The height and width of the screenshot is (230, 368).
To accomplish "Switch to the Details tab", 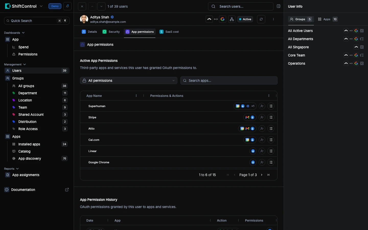I will 89,32.
